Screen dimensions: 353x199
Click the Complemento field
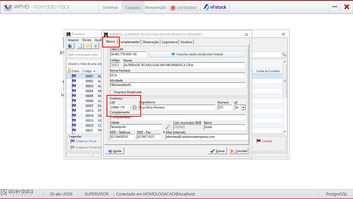[x=177, y=117]
